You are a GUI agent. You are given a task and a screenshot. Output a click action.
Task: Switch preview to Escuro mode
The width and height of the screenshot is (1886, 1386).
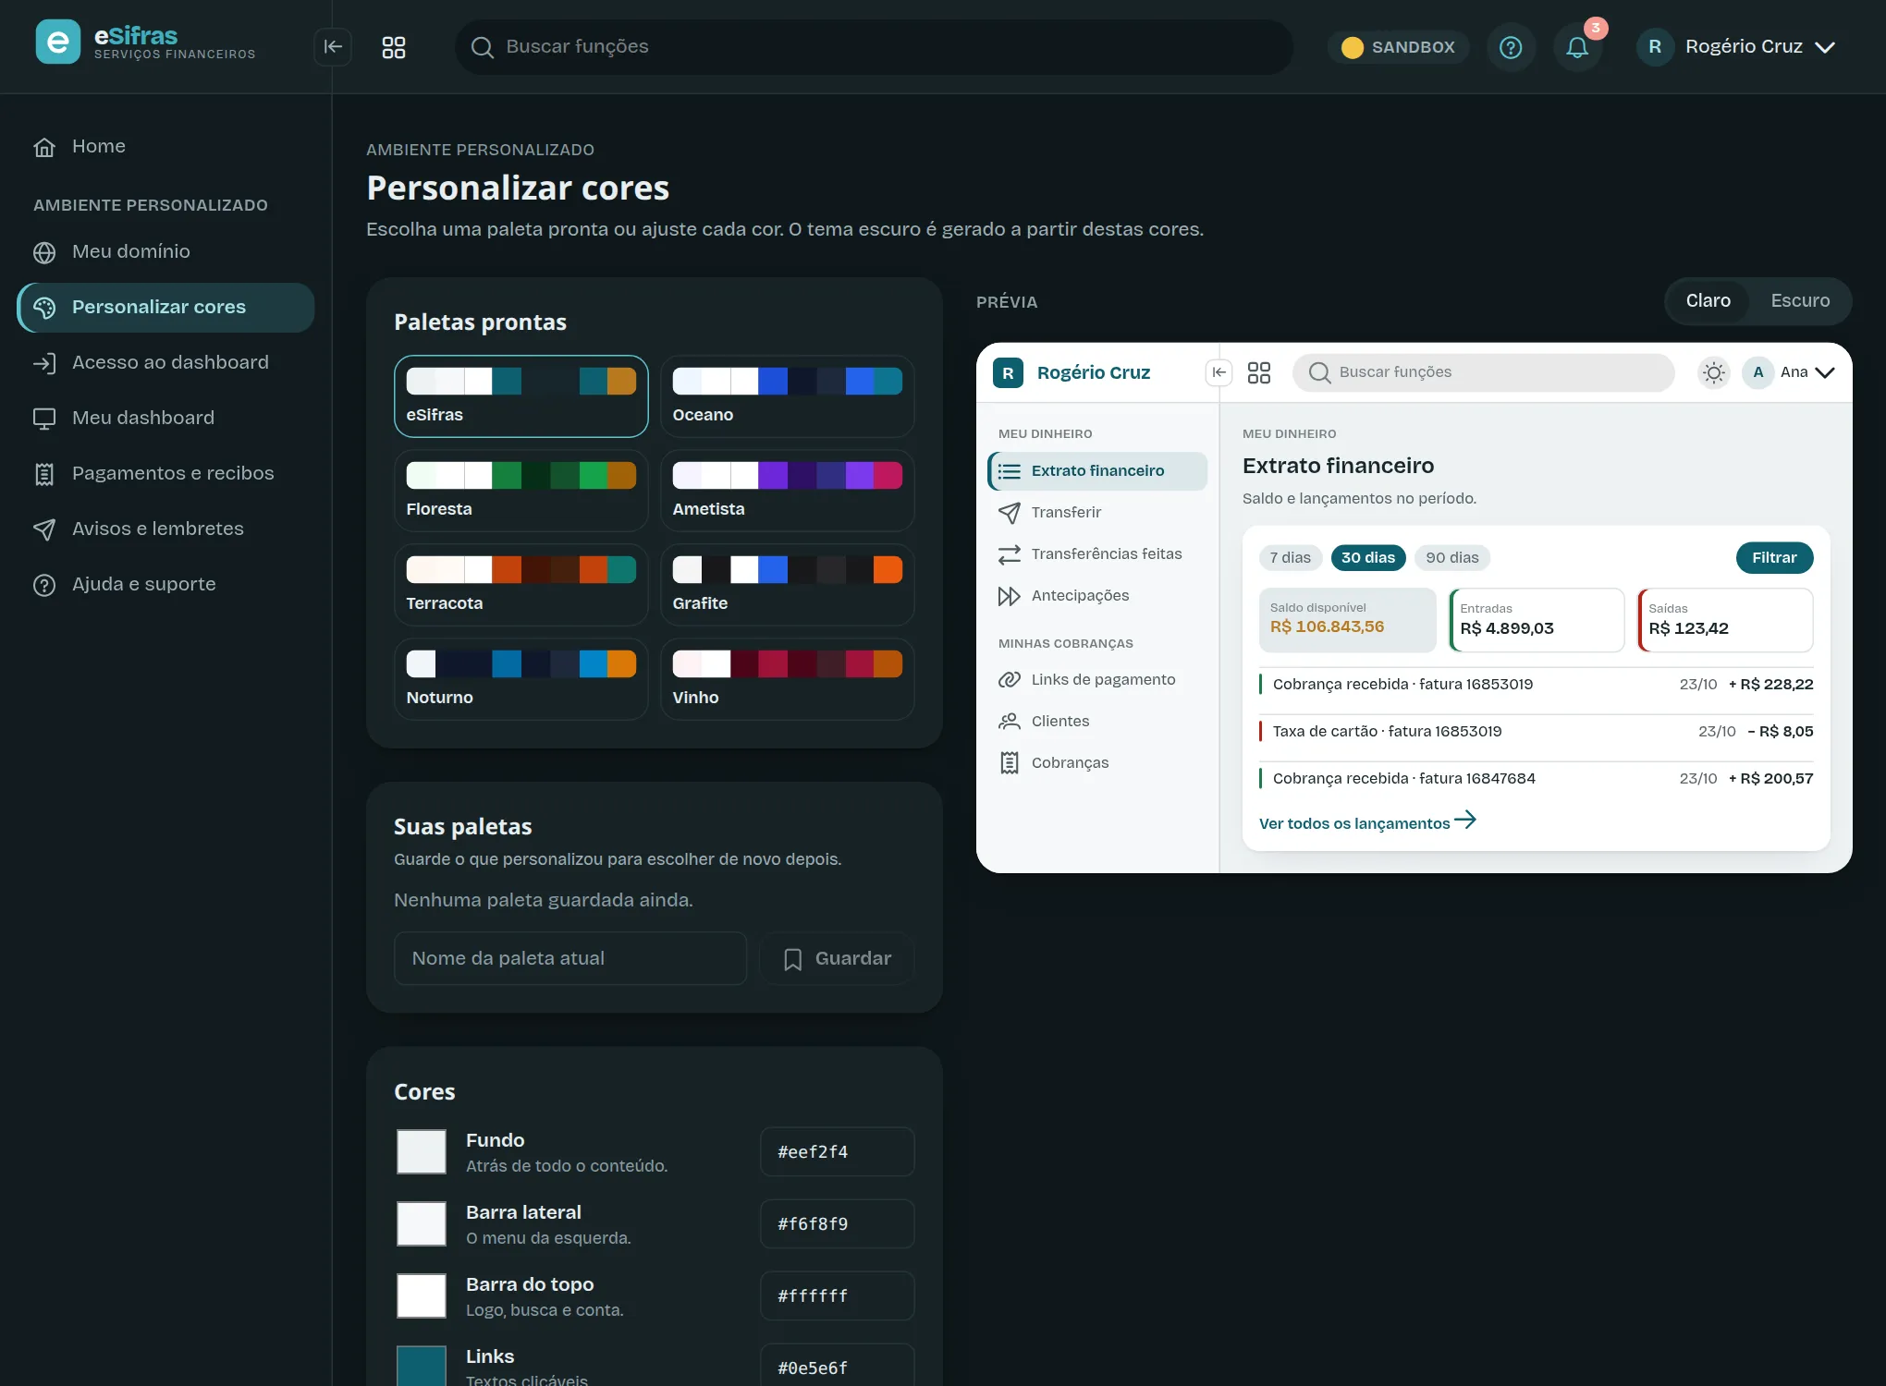click(x=1800, y=301)
